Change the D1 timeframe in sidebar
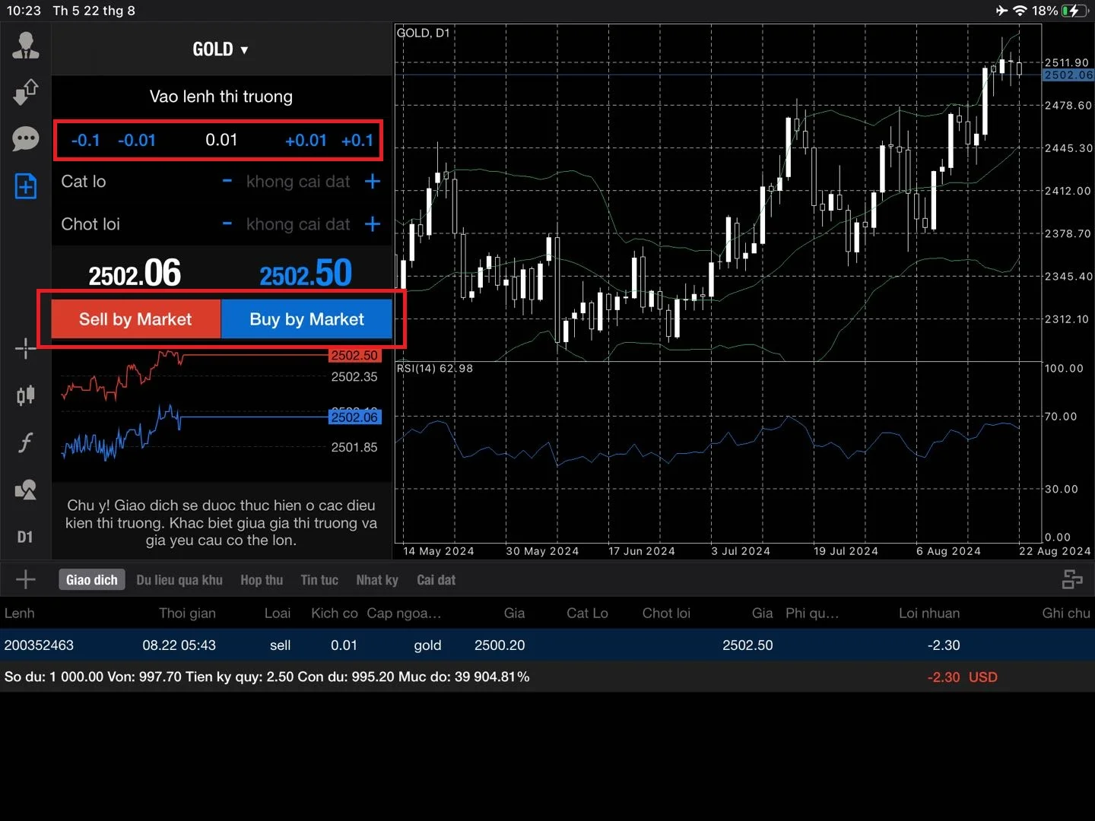Viewport: 1095px width, 821px height. point(25,537)
